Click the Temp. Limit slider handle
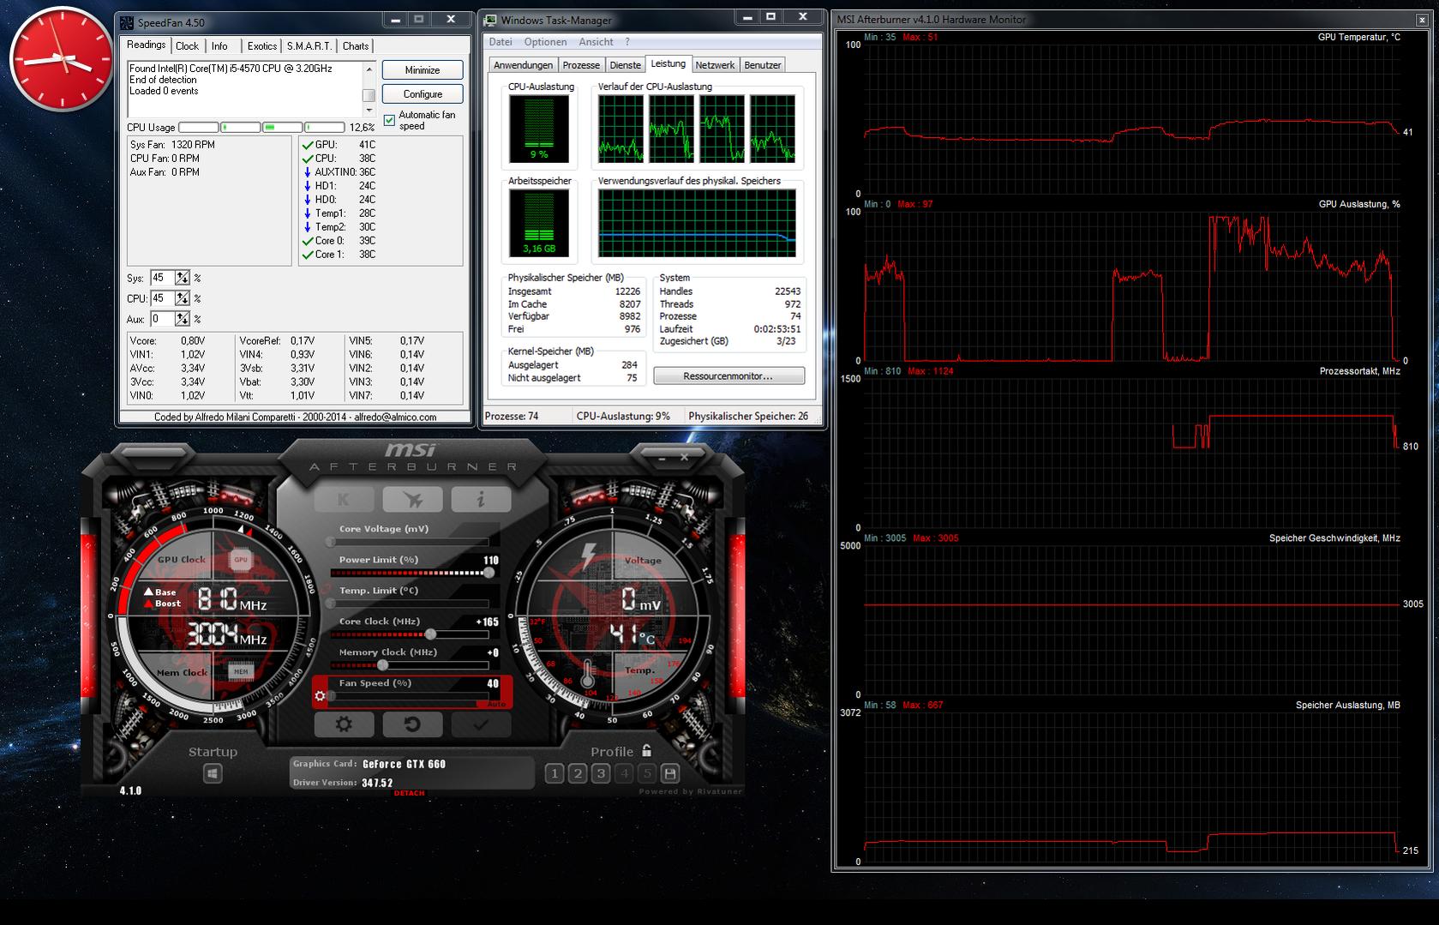Image resolution: width=1439 pixels, height=925 pixels. coord(331,604)
